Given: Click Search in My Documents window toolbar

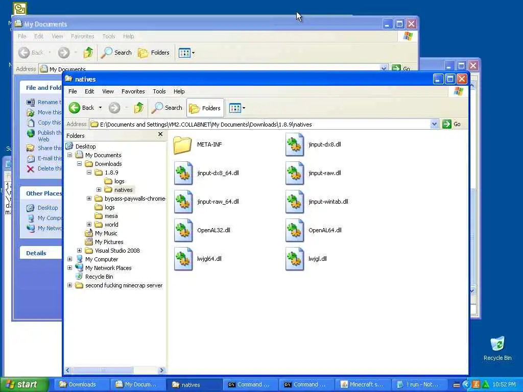Looking at the screenshot, I should [x=116, y=53].
